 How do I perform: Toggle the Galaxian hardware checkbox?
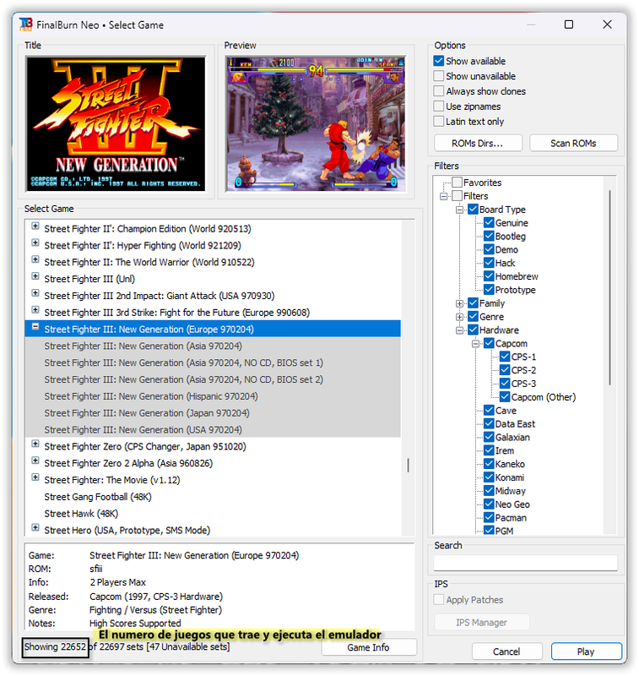[x=489, y=437]
